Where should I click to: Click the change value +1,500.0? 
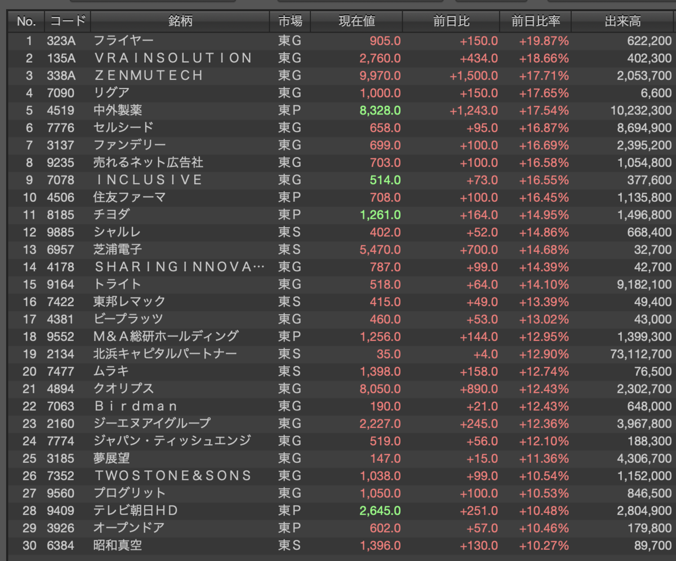coord(474,76)
